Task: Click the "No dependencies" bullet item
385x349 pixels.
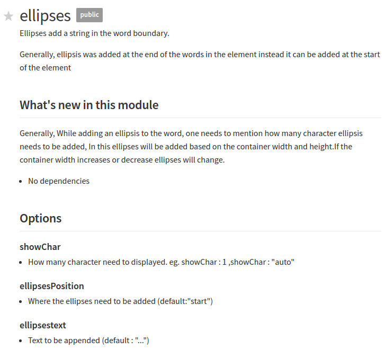Action: [59, 181]
